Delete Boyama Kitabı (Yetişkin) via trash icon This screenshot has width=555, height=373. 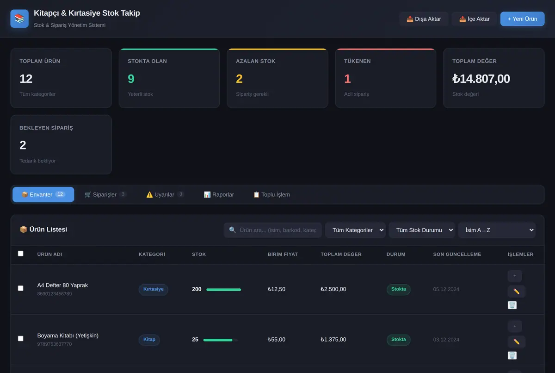(512, 355)
